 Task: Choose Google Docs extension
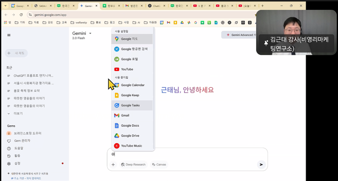pyautogui.click(x=132, y=125)
